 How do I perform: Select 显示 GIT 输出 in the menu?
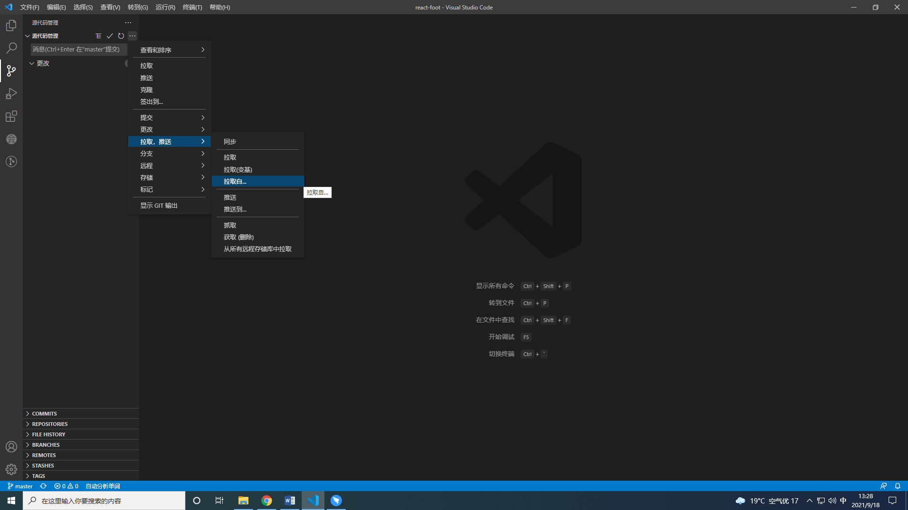point(169,205)
